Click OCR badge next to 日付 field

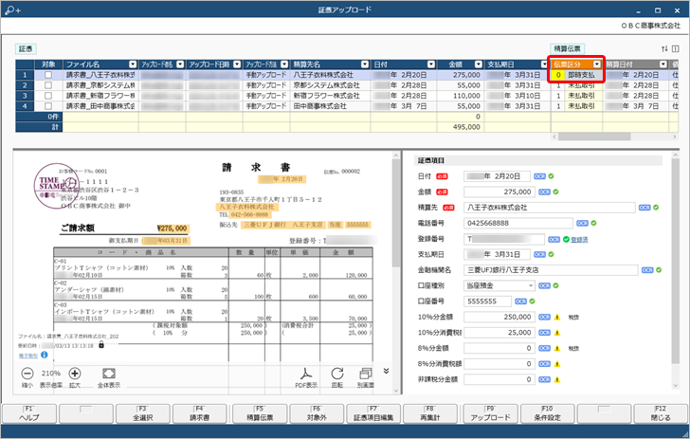539,176
